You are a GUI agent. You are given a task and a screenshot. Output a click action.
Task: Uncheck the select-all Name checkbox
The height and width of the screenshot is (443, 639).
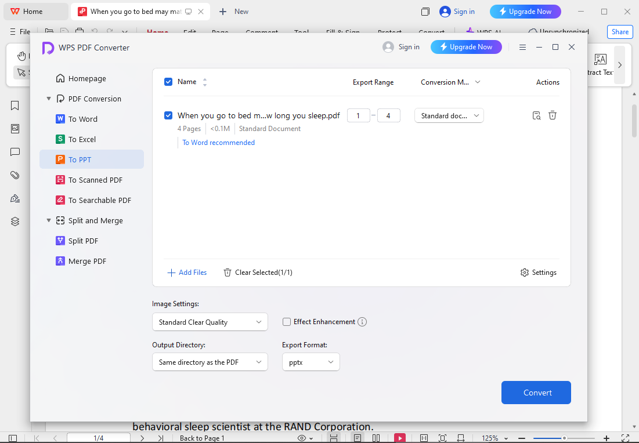pos(168,82)
